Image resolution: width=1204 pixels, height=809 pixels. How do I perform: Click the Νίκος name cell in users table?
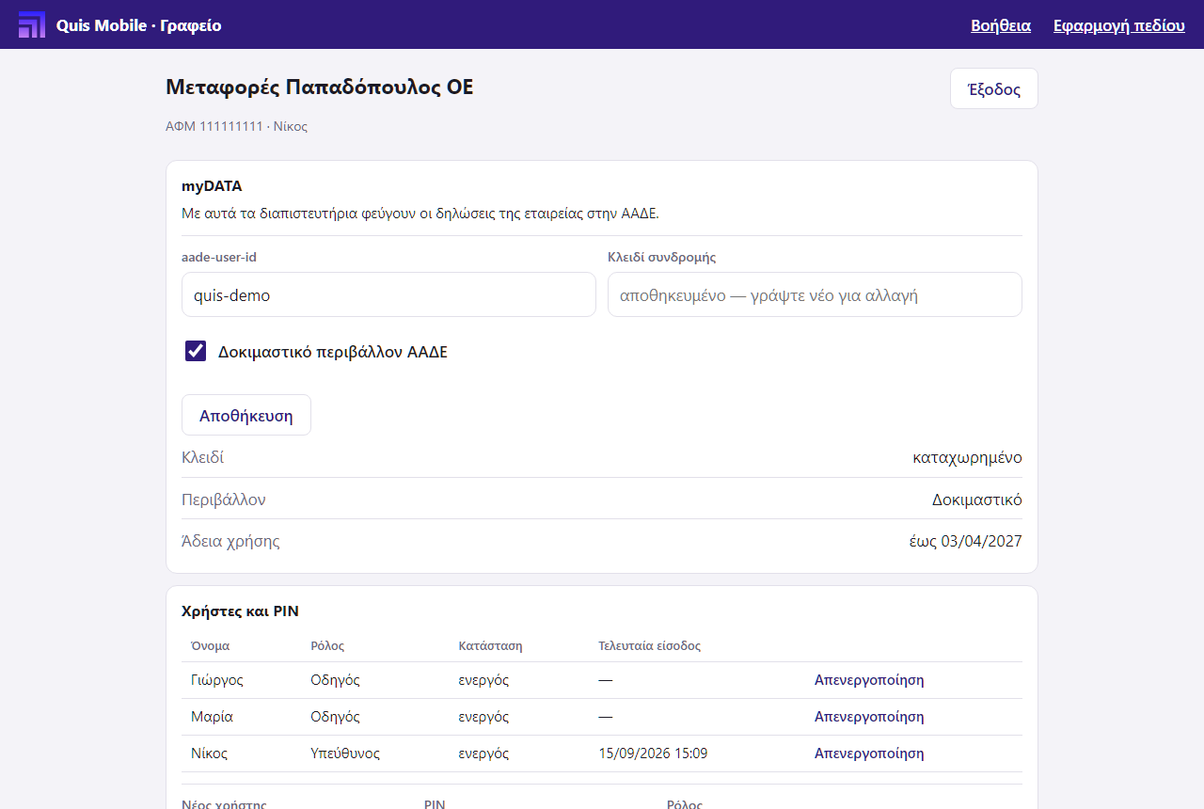click(x=209, y=753)
